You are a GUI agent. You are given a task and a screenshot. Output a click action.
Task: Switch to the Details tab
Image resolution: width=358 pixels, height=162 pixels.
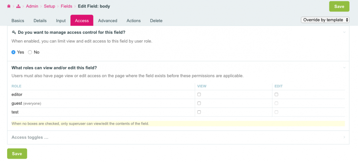pos(40,21)
